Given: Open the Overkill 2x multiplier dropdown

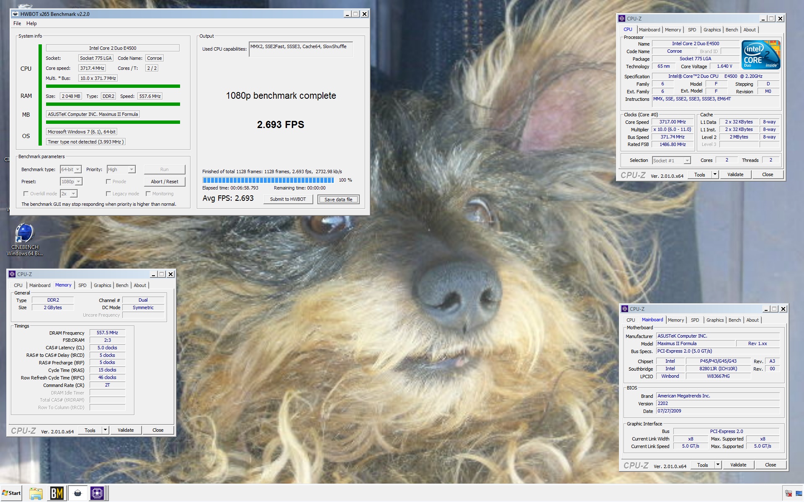Looking at the screenshot, I should (69, 194).
